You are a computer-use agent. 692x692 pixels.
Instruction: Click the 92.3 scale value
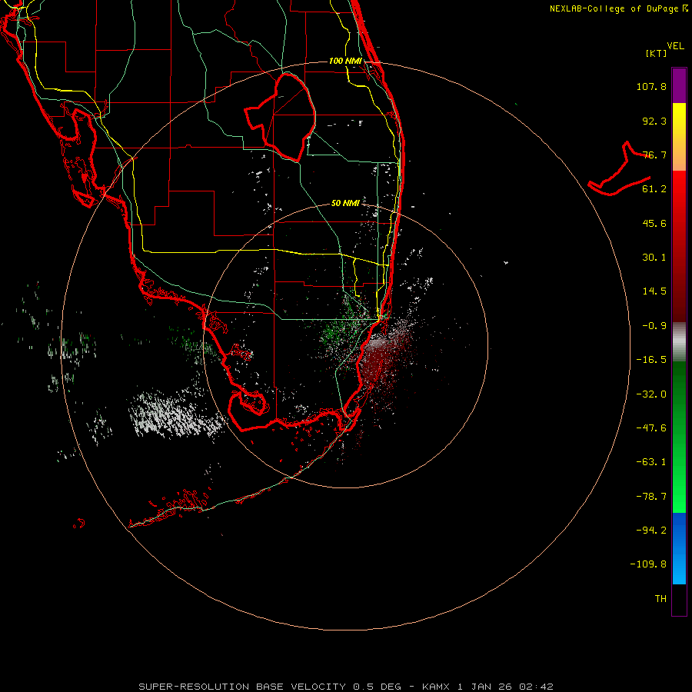click(x=654, y=121)
